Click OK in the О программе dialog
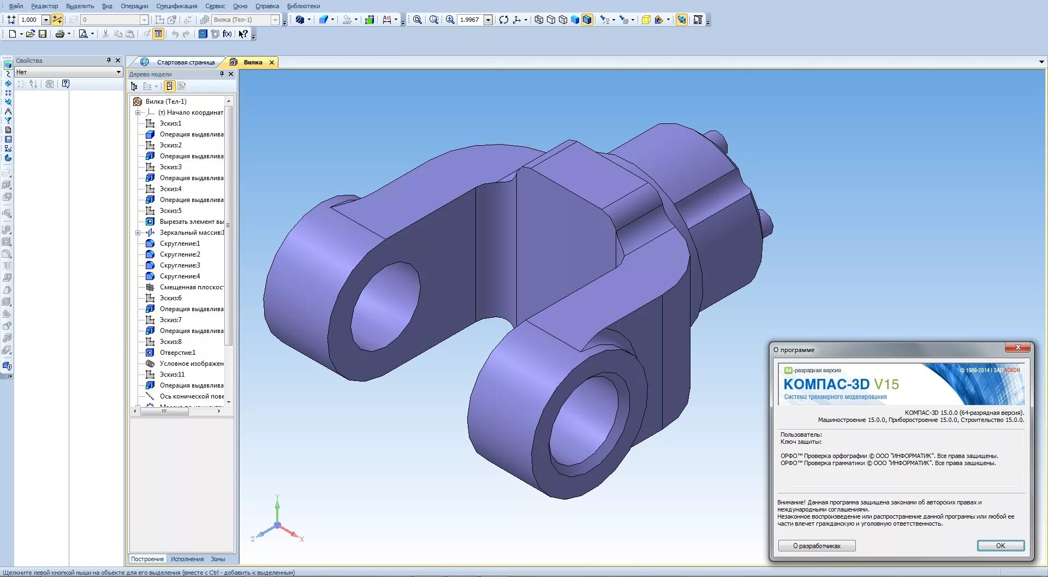1048x577 pixels. [x=1001, y=546]
